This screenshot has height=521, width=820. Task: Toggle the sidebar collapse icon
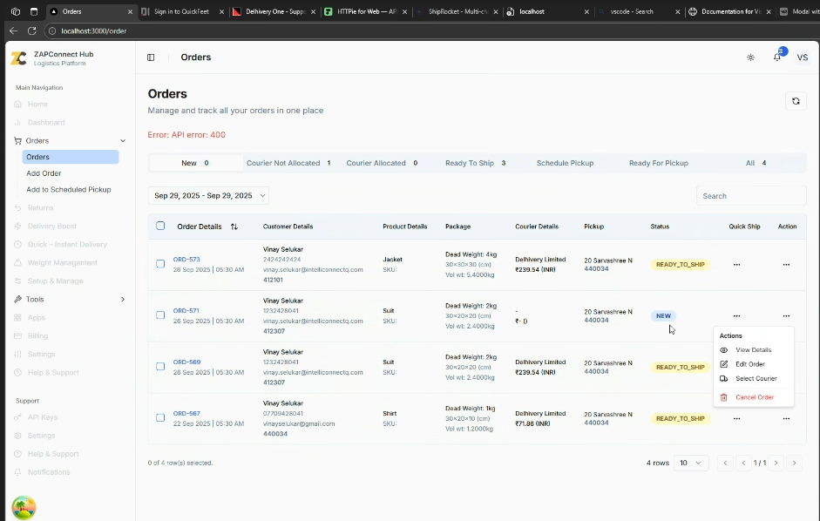pyautogui.click(x=151, y=58)
